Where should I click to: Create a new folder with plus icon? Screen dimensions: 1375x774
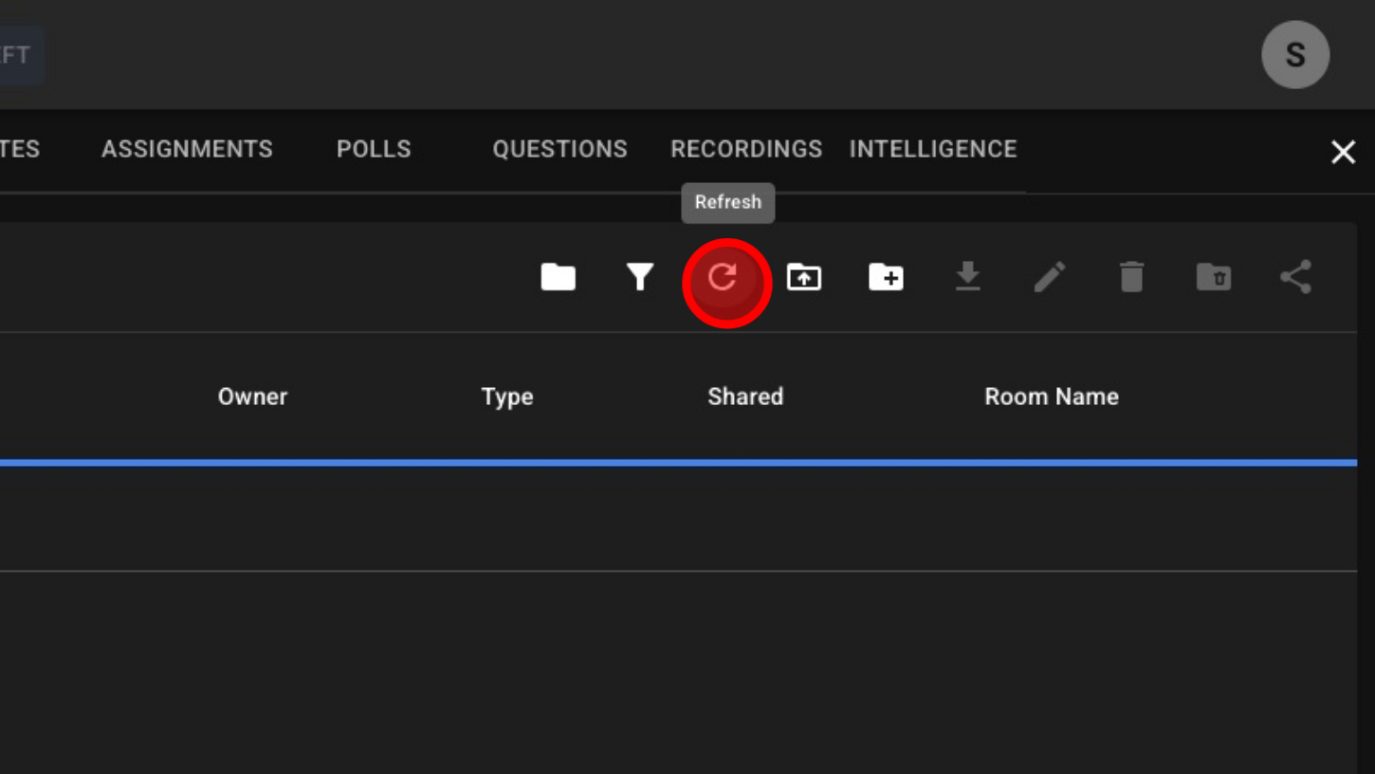click(x=886, y=278)
